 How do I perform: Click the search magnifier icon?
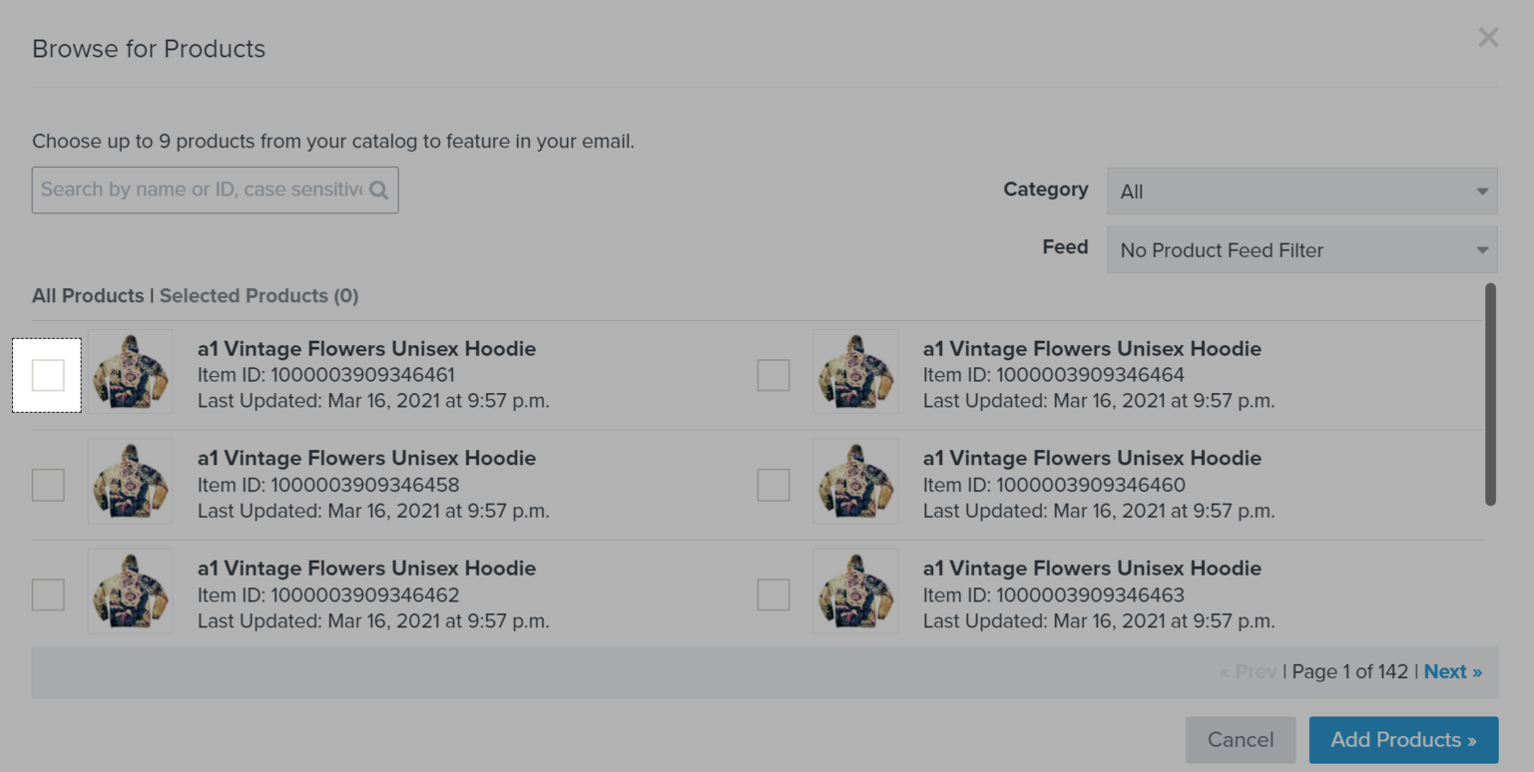(x=378, y=190)
